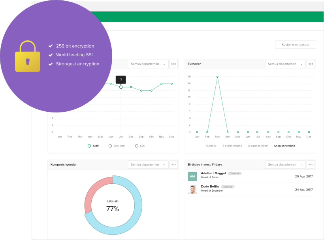The width and height of the screenshot is (324, 240).
Task: Click the 77% value in donut chart
Action: [113, 209]
